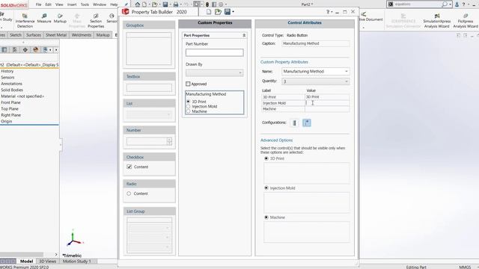Open the File menu
This screenshot has height=269, width=479.
pos(38,4)
